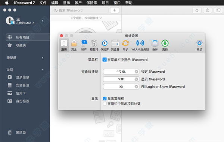Open the 瞭望塔 Watchtower preferences icon

coord(94,43)
